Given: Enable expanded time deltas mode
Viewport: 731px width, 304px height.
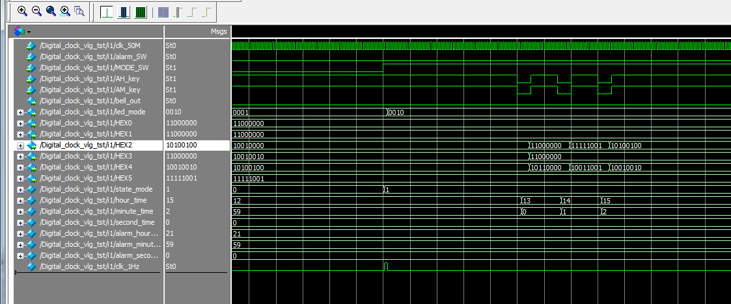Looking at the screenshot, I should tap(124, 12).
